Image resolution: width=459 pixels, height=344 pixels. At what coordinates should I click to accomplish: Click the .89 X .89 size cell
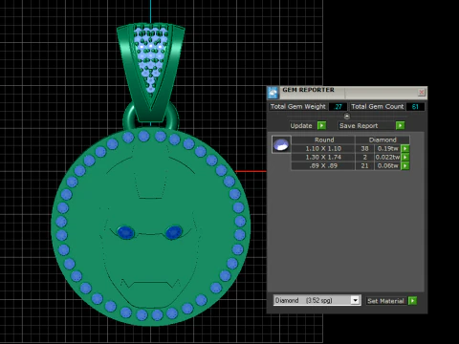click(323, 165)
